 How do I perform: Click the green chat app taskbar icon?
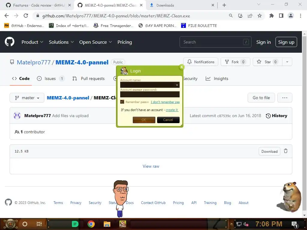75,224
